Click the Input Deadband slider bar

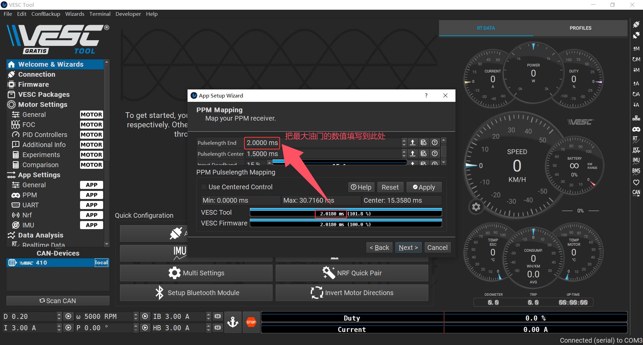pos(340,162)
